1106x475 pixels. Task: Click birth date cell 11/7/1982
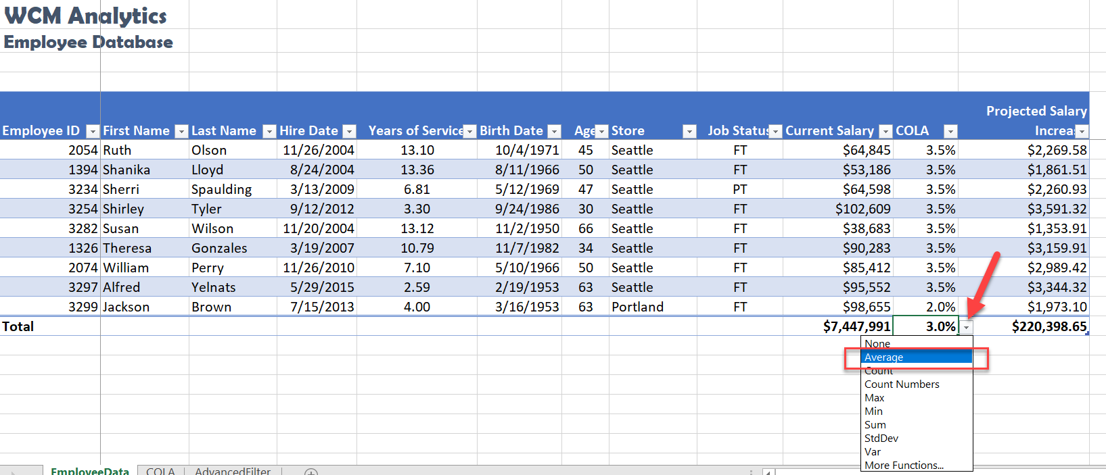point(520,248)
